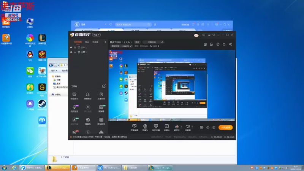Open the greyed download tool in middle column
304x171 pixels.
(88, 109)
